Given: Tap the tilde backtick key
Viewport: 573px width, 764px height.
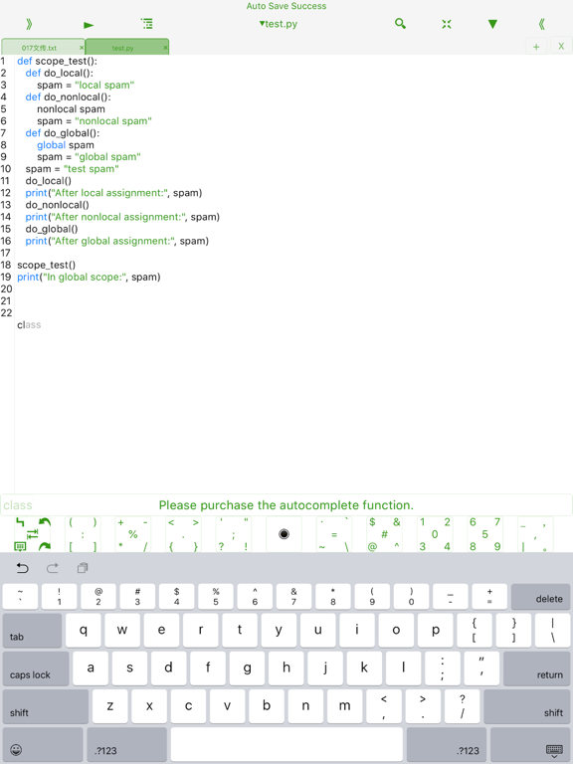Looking at the screenshot, I should point(20,597).
